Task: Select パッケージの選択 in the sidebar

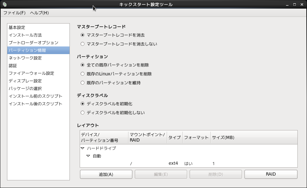Action: tap(25, 88)
